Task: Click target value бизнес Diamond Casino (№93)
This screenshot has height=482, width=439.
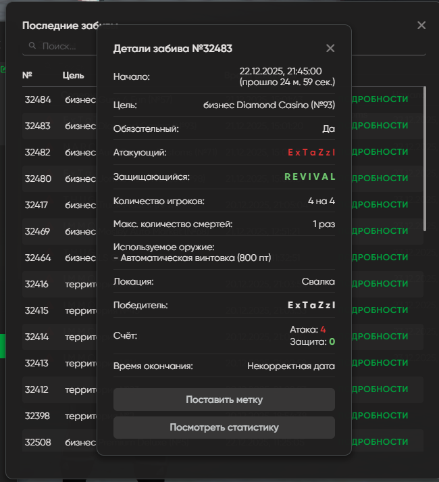Action: (x=269, y=105)
